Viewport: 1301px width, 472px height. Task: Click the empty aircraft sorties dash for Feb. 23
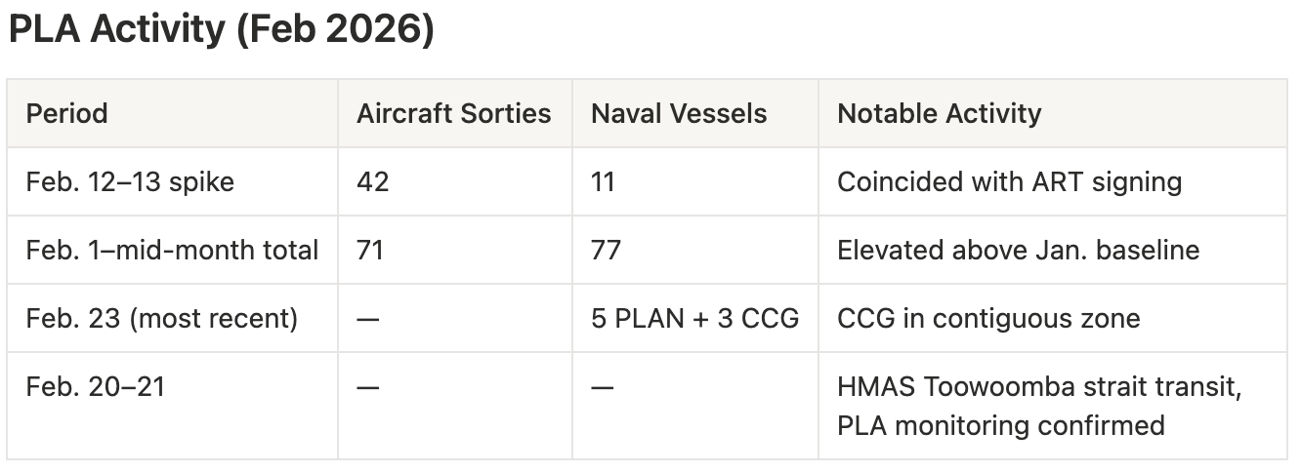tap(367, 318)
